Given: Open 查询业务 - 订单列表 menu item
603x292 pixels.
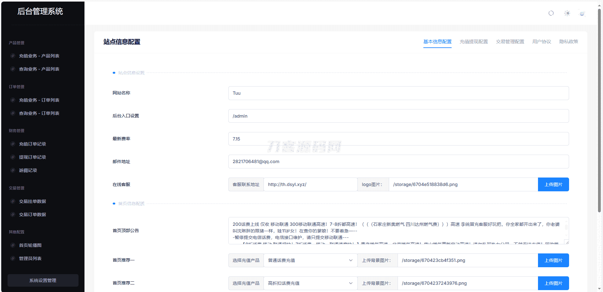Looking at the screenshot, I should tap(38, 113).
